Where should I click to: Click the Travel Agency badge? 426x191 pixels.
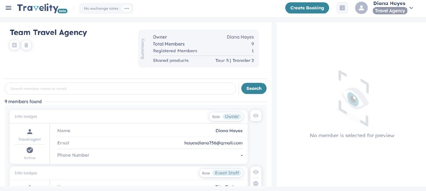390,11
